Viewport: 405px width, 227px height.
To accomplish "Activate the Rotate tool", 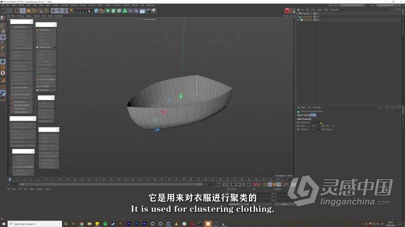I will coord(34,11).
